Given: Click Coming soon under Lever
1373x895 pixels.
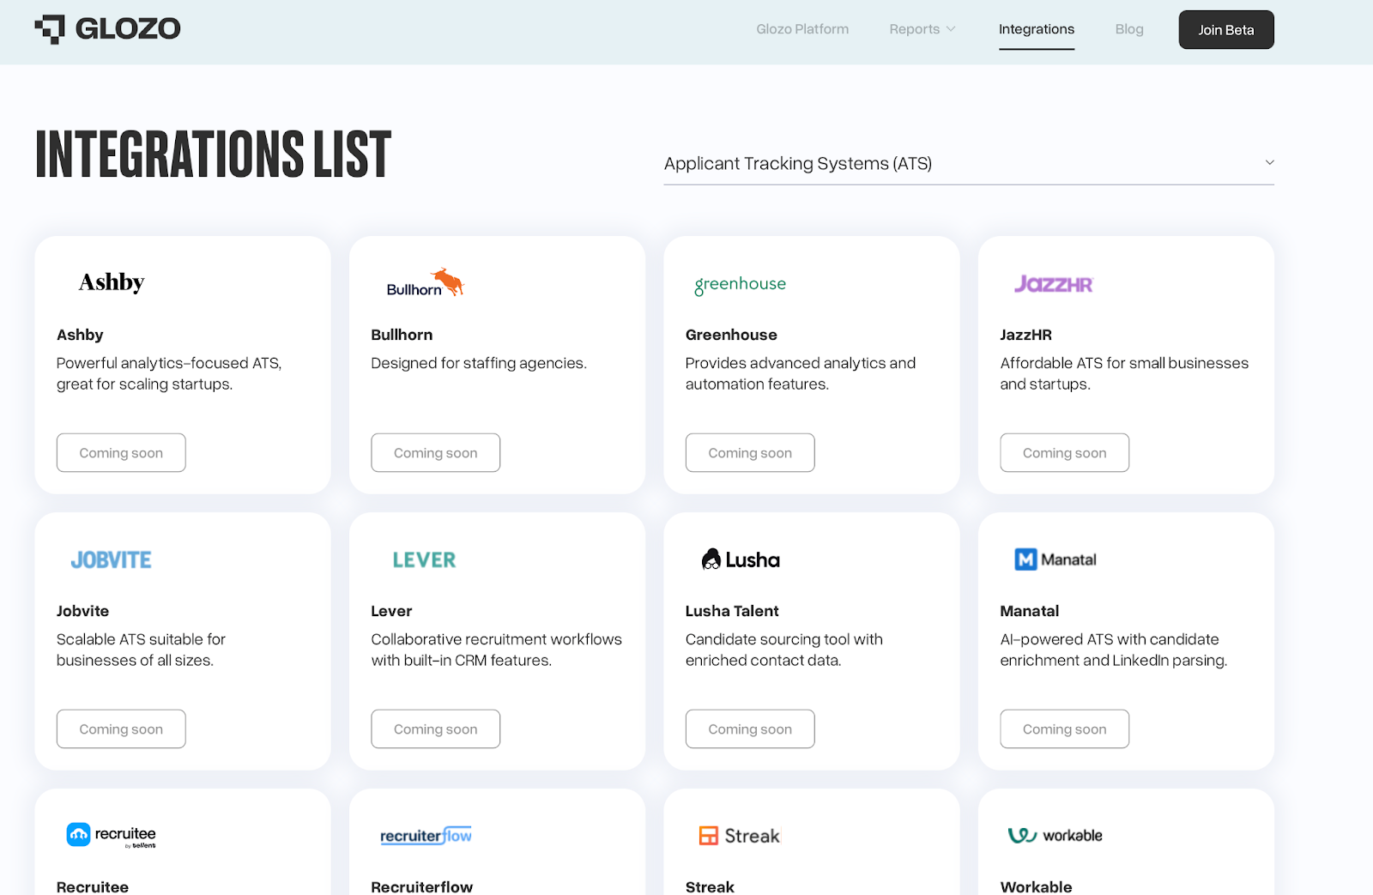Looking at the screenshot, I should (x=435, y=729).
